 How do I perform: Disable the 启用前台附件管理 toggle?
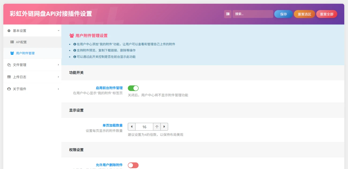click(133, 88)
